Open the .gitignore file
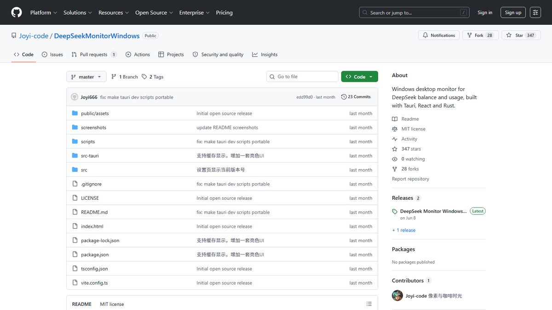This screenshot has width=552, height=310. pos(91,184)
